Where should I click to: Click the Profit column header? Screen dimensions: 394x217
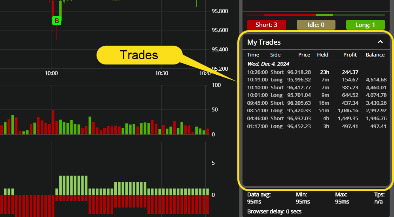click(x=350, y=55)
